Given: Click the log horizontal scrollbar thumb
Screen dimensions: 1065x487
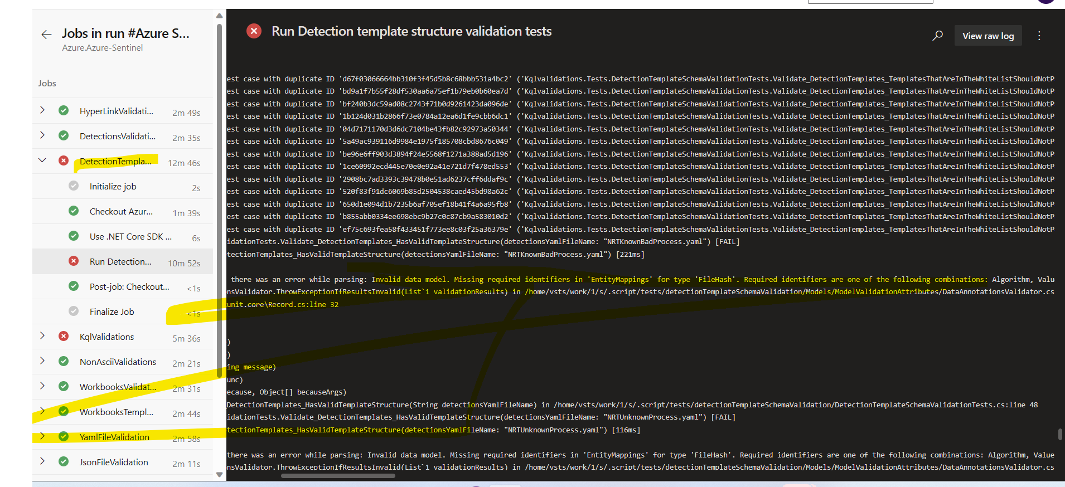Looking at the screenshot, I should [338, 476].
